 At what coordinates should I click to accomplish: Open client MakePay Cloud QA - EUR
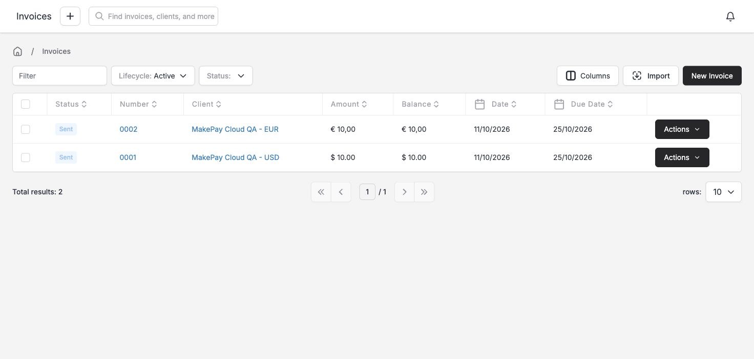[235, 129]
